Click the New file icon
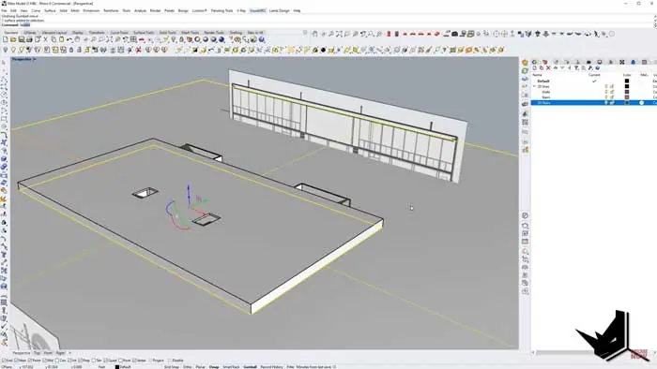Screen dimensions: 657x369 pos(5,39)
